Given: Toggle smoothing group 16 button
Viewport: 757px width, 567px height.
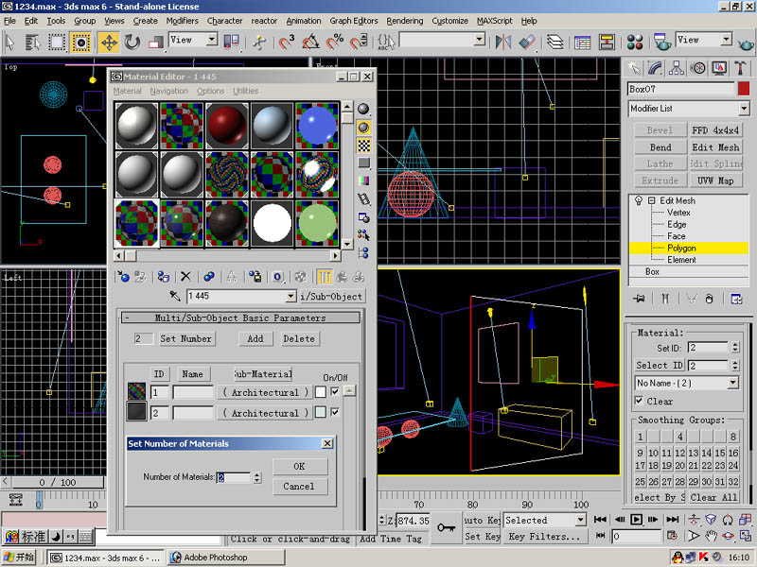Looking at the screenshot, I should coord(732,453).
